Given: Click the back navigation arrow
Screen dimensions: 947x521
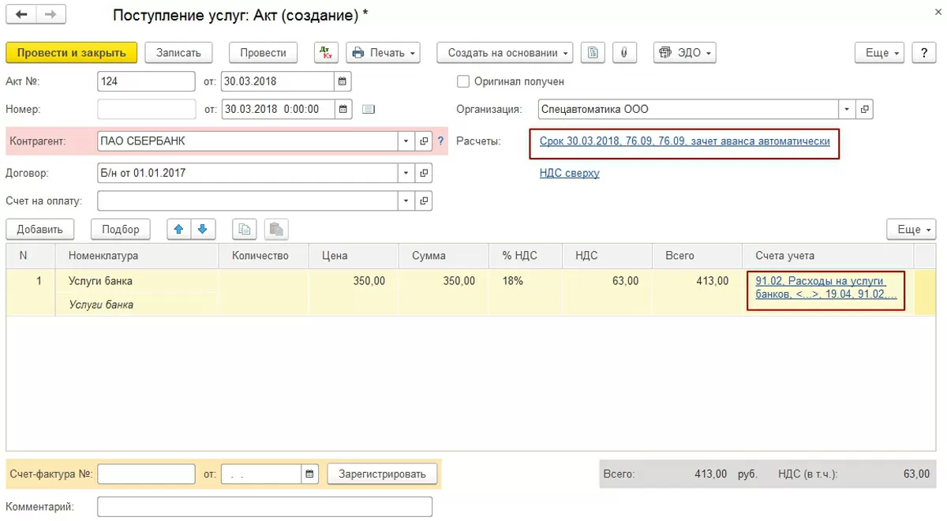Looking at the screenshot, I should [x=21, y=15].
